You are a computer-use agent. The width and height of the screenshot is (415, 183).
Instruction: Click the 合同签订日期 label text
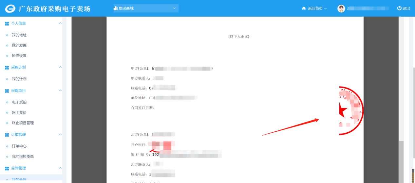click(x=142, y=108)
